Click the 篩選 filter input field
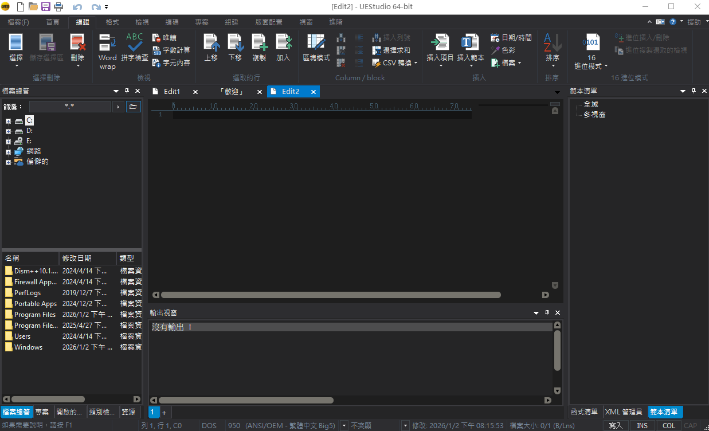This screenshot has height=431, width=709. tap(69, 107)
